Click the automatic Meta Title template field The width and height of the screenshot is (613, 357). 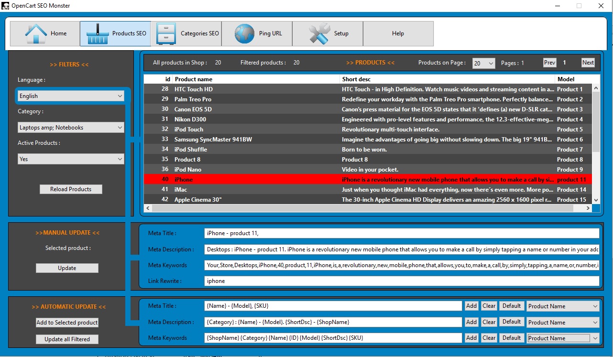coord(333,306)
